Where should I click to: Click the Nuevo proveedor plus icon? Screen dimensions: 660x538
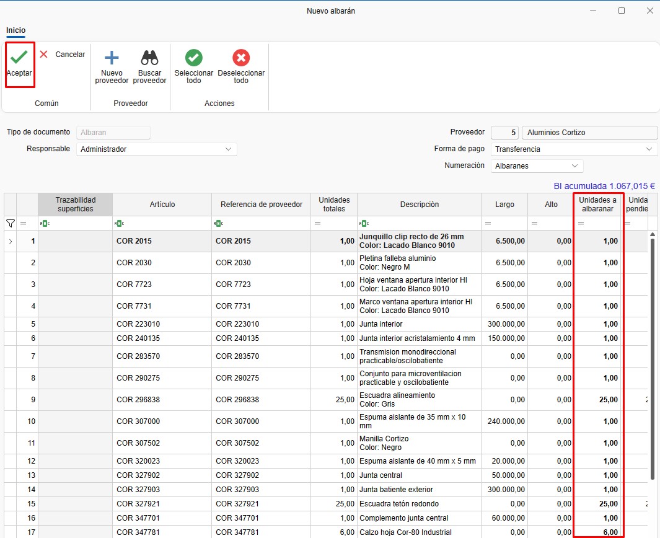coord(112,58)
